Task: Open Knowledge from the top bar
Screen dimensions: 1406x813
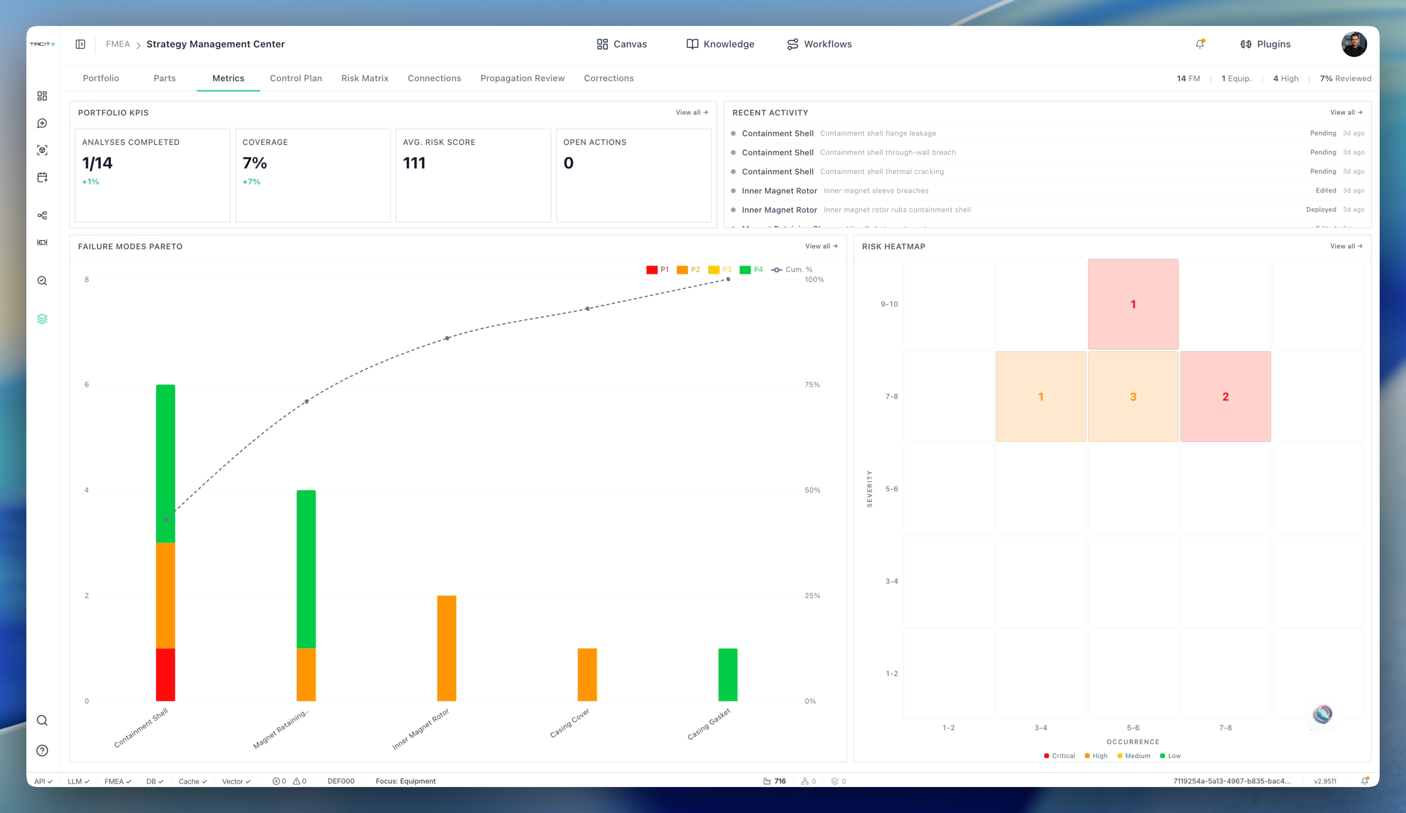Action: [720, 44]
